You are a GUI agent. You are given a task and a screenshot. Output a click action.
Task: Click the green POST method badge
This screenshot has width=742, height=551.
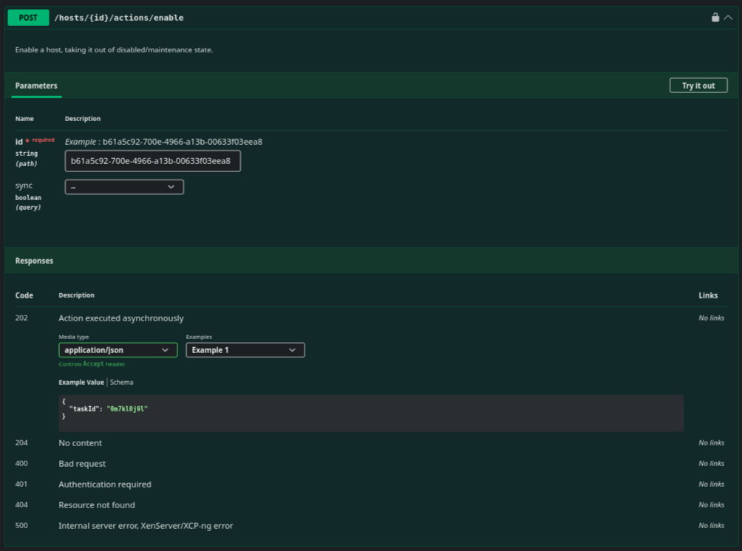(x=28, y=18)
